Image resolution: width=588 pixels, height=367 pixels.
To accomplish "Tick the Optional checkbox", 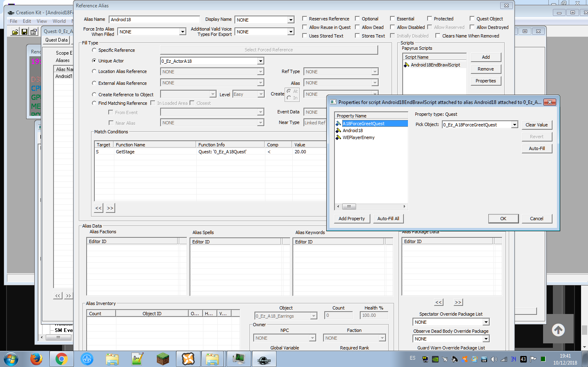I will 357,18.
